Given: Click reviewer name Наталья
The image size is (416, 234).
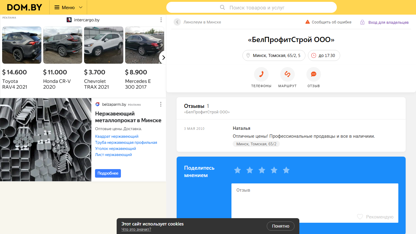Looking at the screenshot, I should pos(241,128).
